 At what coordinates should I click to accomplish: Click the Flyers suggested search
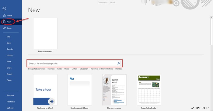pos(67,69)
